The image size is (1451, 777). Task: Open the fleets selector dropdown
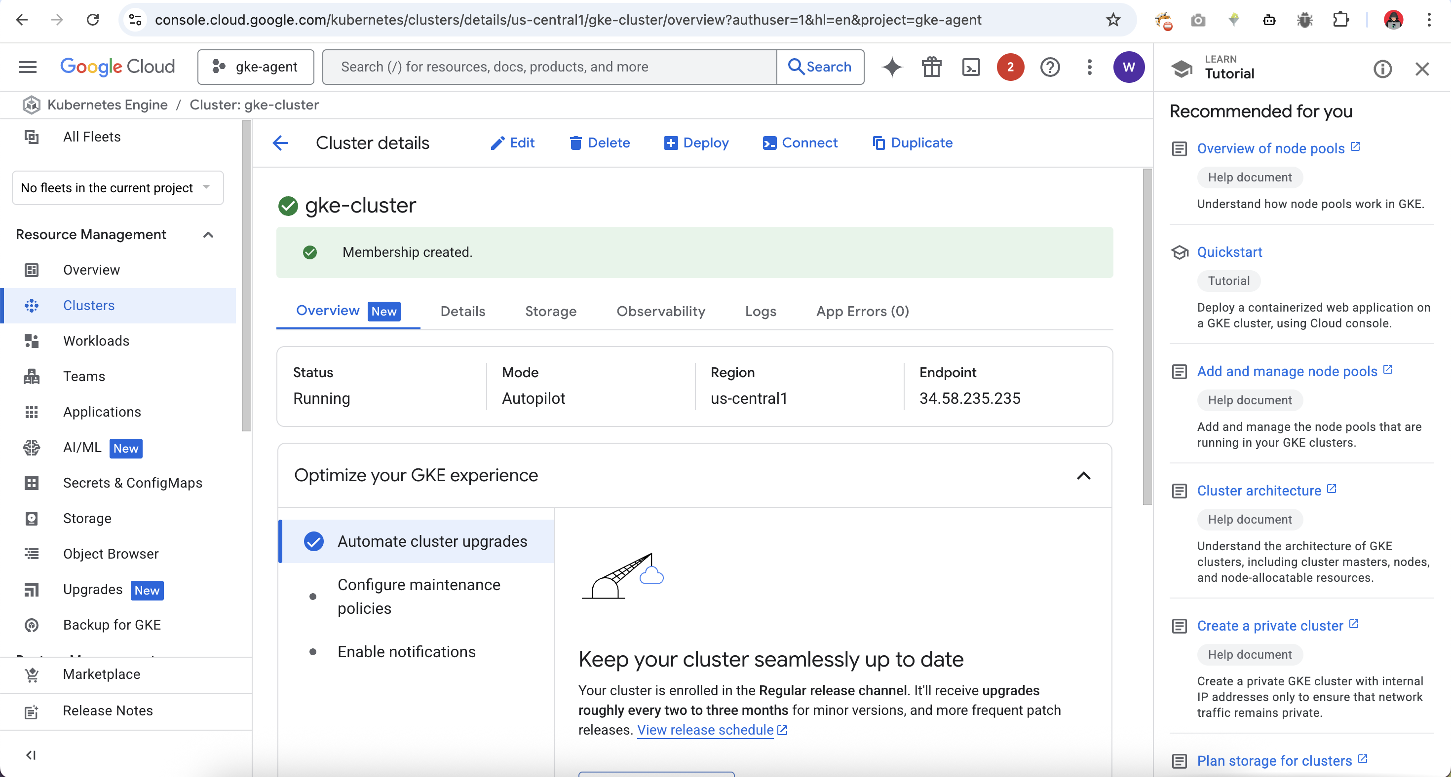(x=117, y=188)
